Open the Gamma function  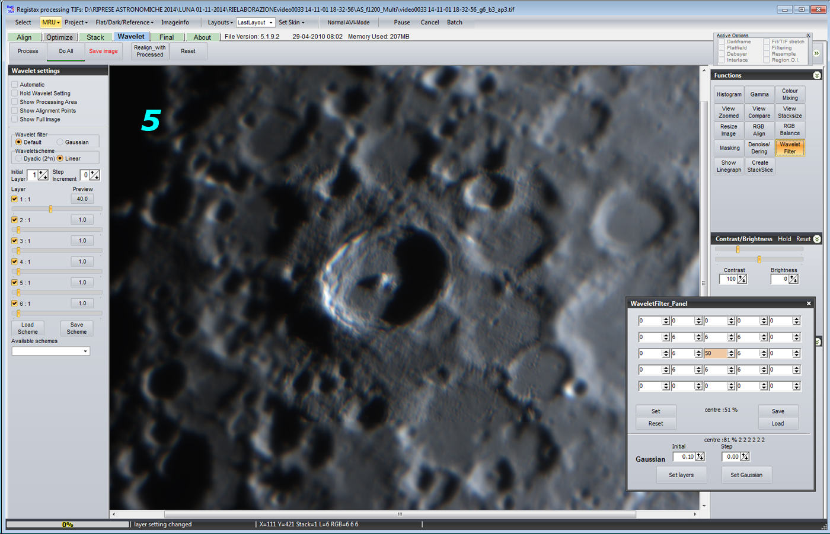[x=759, y=95]
